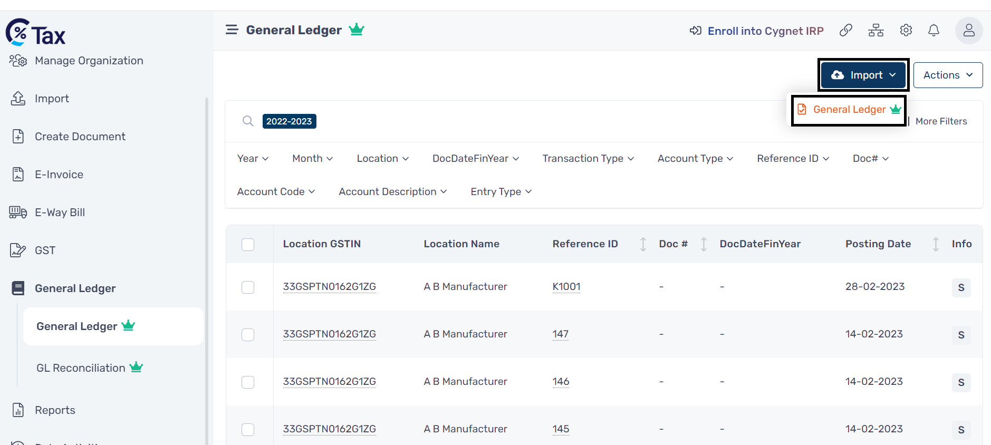This screenshot has width=991, height=445.
Task: Click the Tax logo icon
Action: pos(35,33)
